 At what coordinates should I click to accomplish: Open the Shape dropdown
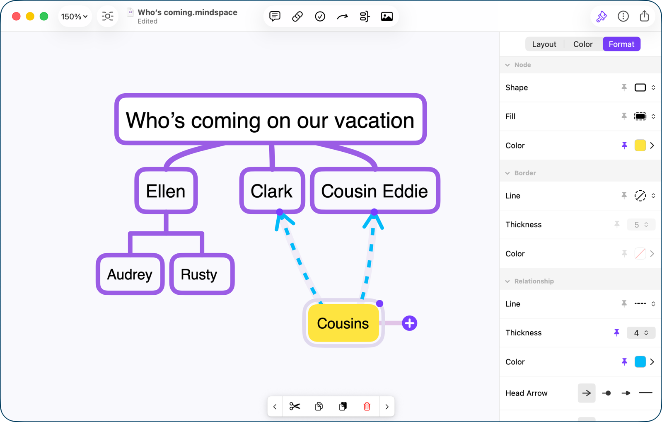(x=645, y=87)
